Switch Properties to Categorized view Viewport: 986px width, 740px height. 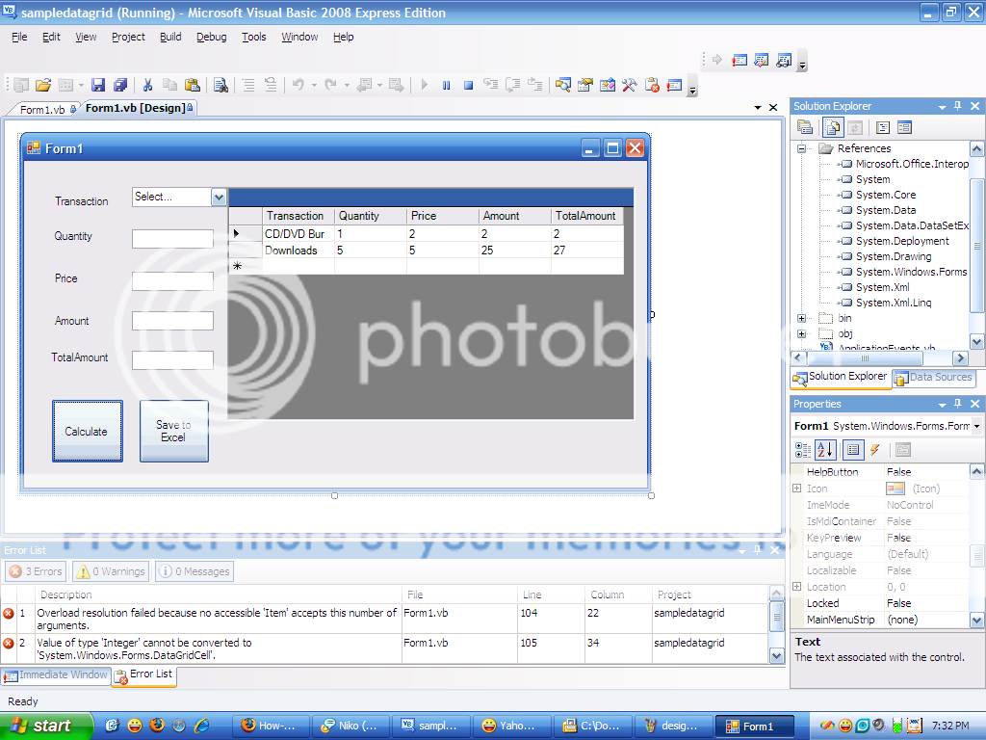[803, 449]
